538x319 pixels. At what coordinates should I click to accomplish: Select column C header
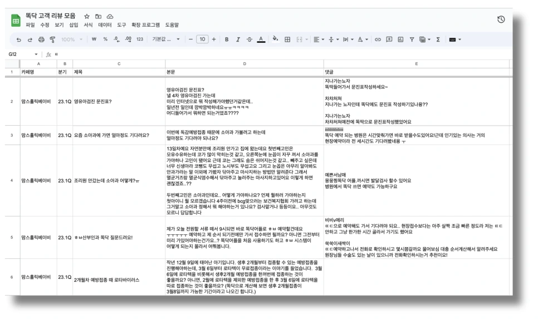pos(119,64)
